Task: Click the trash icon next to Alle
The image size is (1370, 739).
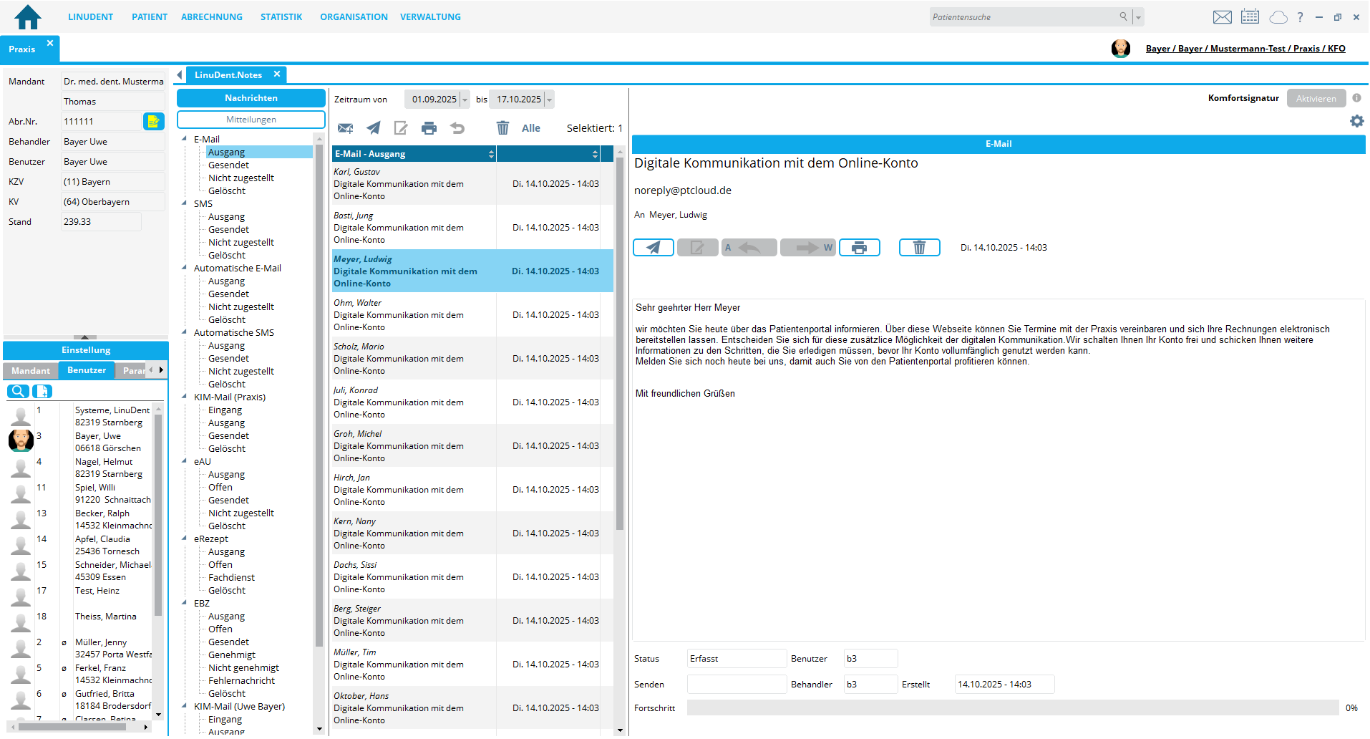Action: [502, 128]
